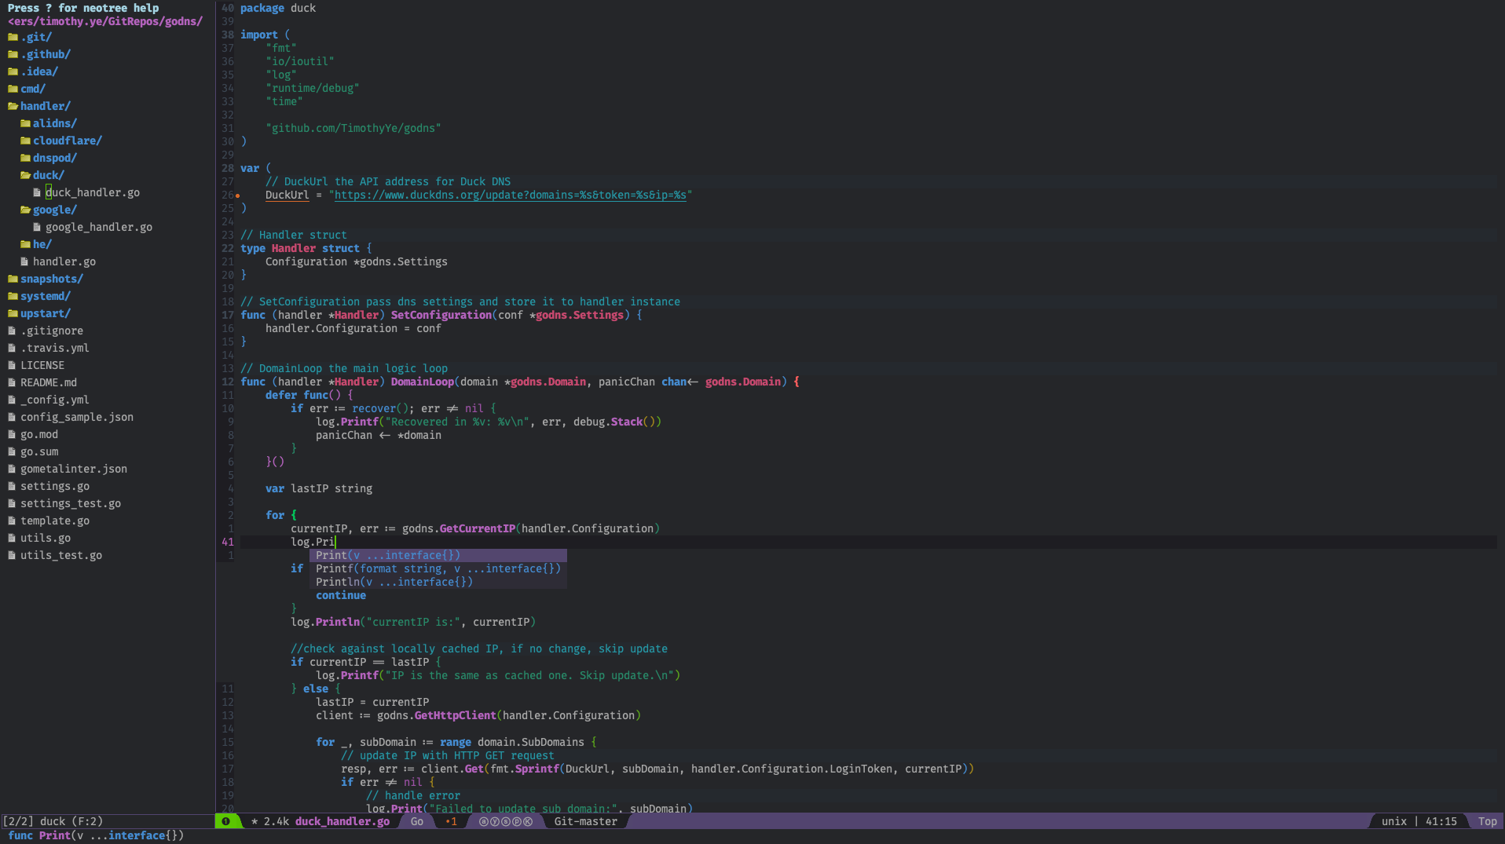
Task: Expand the cmd/ folder icon
Action: click(13, 89)
